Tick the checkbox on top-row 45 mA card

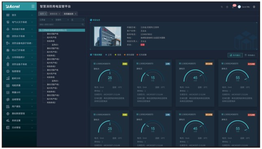pyautogui.click(x=180, y=63)
